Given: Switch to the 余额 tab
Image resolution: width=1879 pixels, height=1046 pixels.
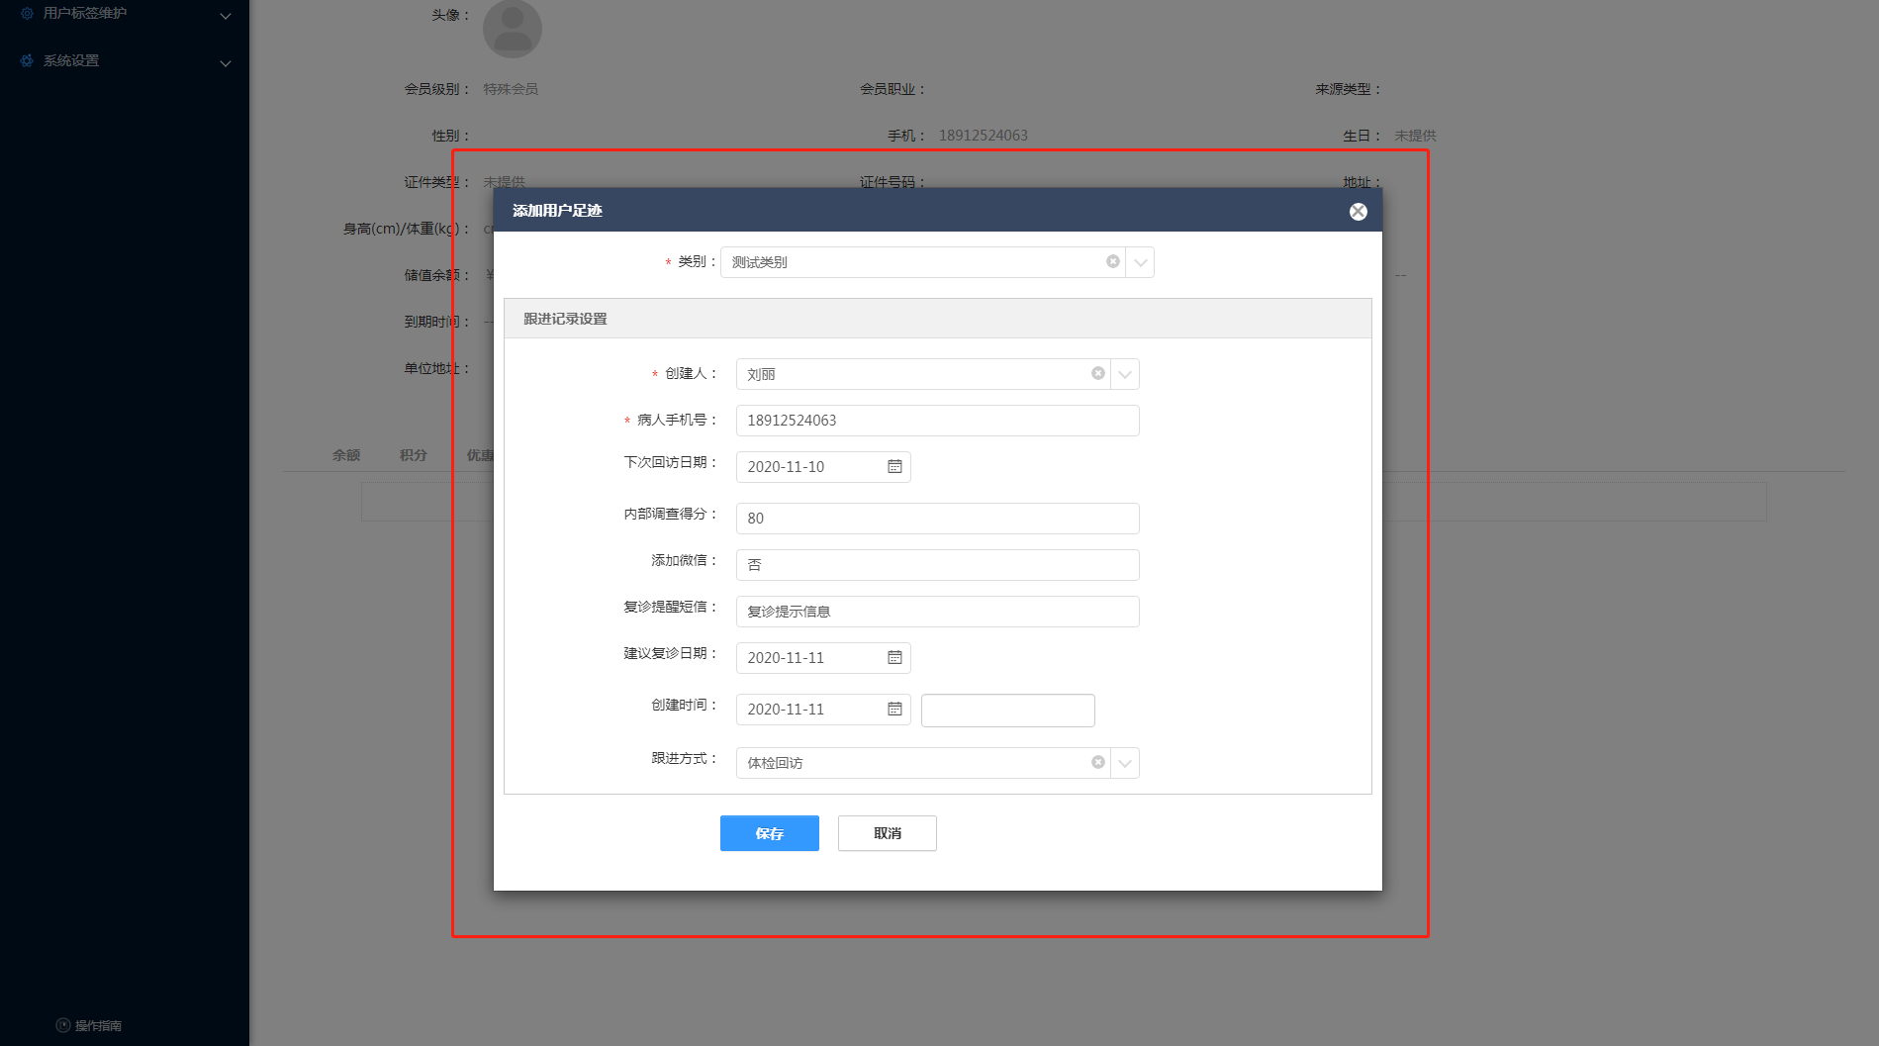Looking at the screenshot, I should [x=345, y=455].
